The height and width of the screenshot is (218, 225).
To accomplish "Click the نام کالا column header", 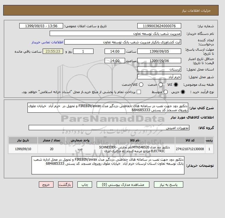I will [135, 140].
